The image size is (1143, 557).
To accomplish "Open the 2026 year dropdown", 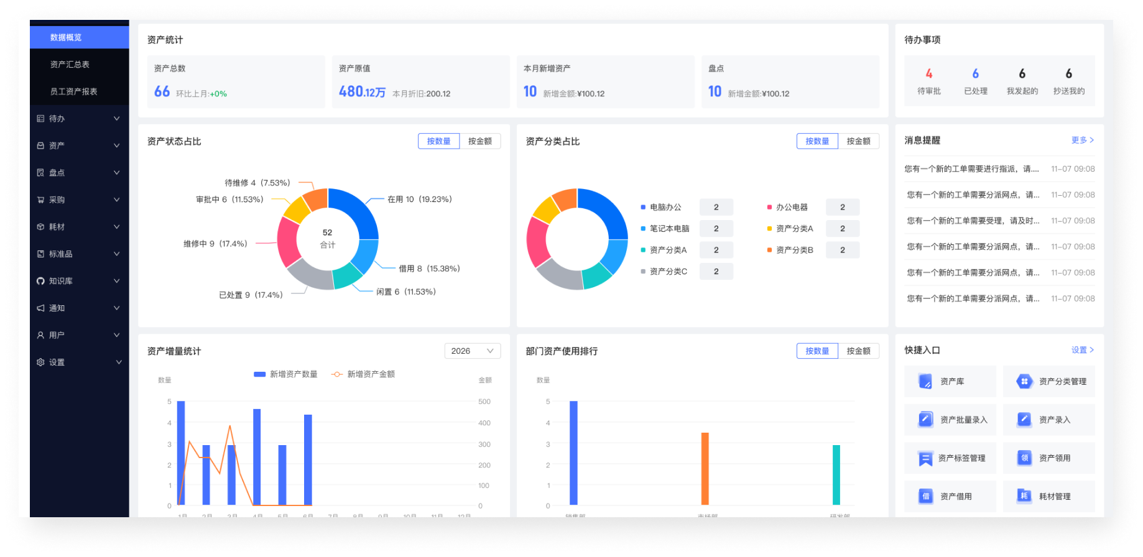I will [x=473, y=351].
